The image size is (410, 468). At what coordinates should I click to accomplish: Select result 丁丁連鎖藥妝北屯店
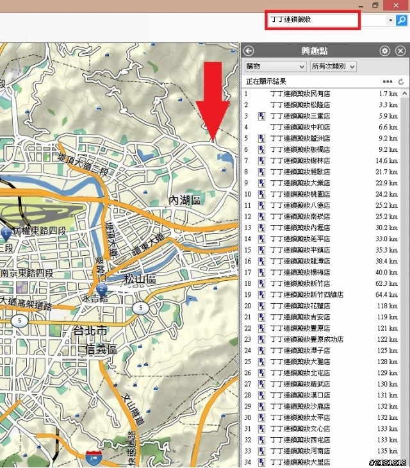coord(320,372)
